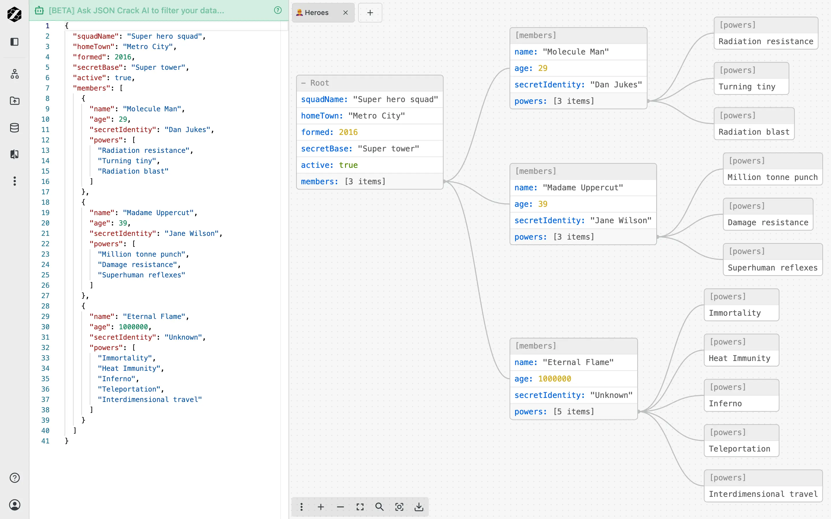Click the account profile icon
Viewport: 831px width, 519px height.
coord(14,505)
